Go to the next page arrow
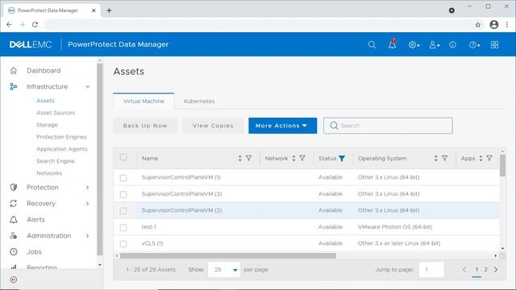 coord(496,270)
